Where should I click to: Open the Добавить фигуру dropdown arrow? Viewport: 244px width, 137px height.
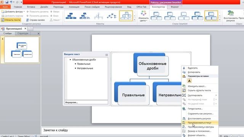coord(24,12)
